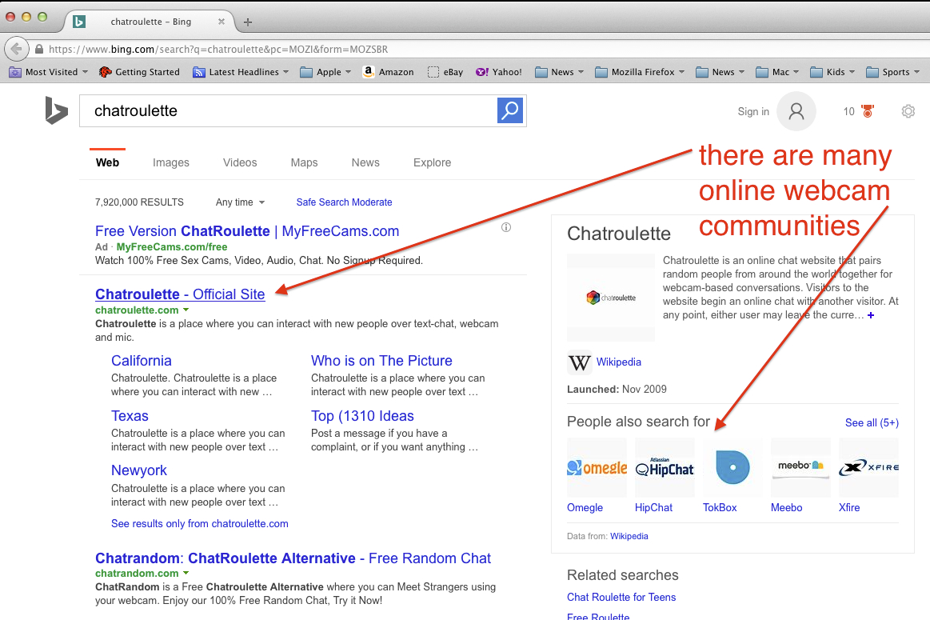Click the MyFreeCams.com/free ad URL
Viewport: 930px width, 620px height.
pyautogui.click(x=171, y=247)
